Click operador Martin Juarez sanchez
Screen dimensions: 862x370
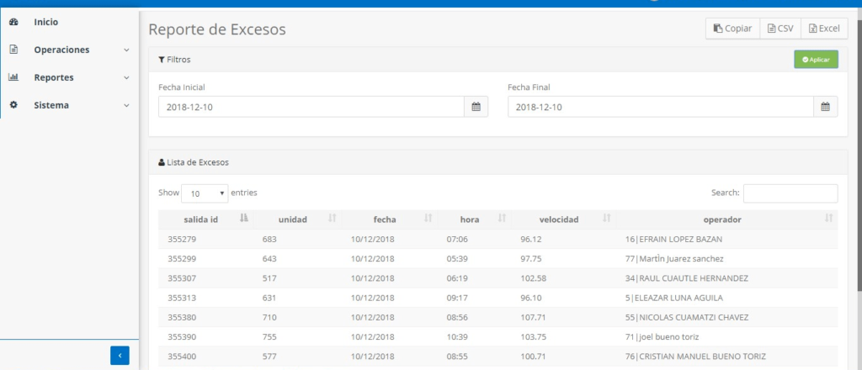click(674, 258)
